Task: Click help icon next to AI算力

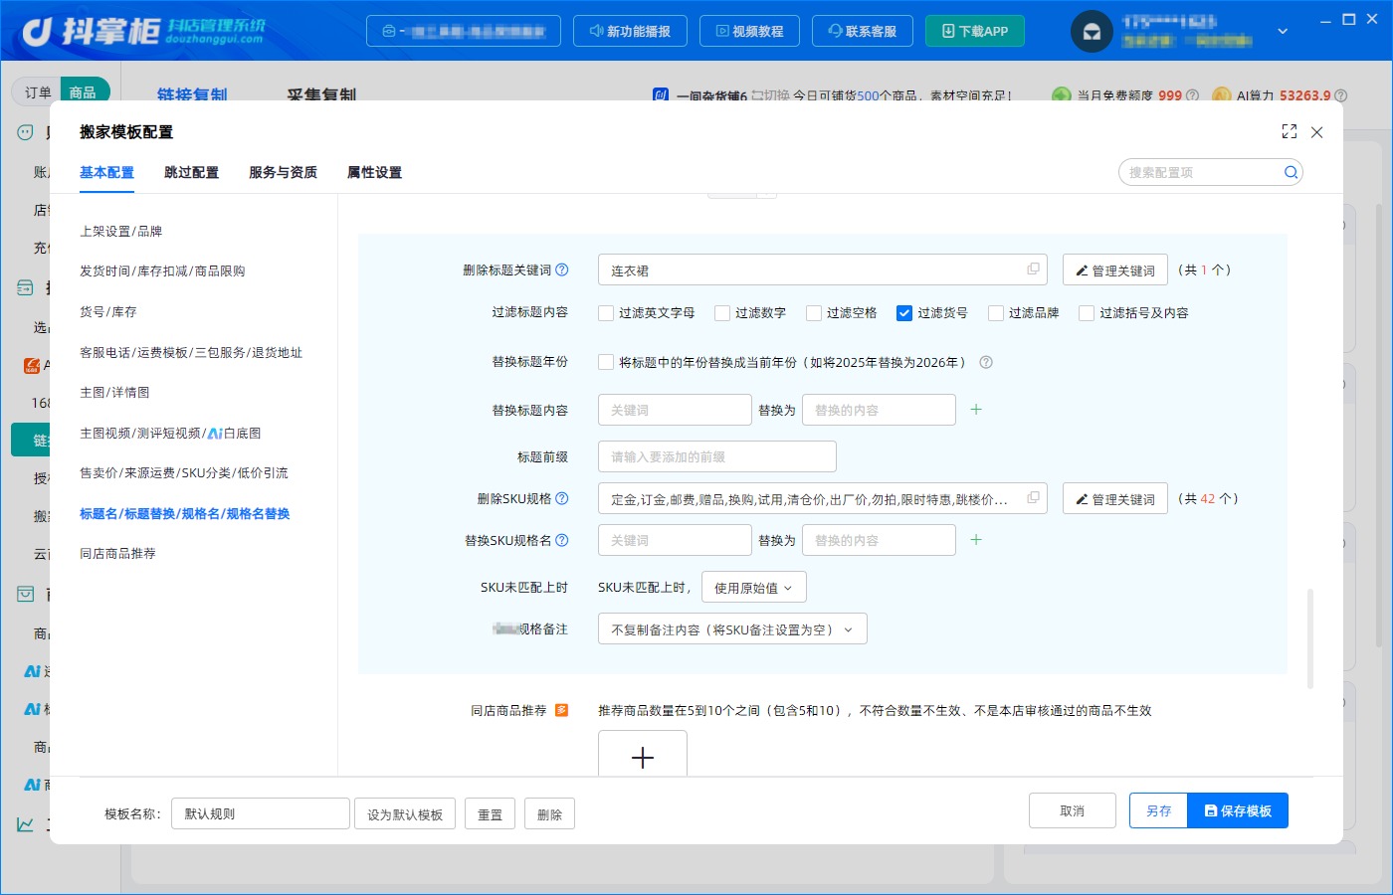Action: (x=1340, y=95)
